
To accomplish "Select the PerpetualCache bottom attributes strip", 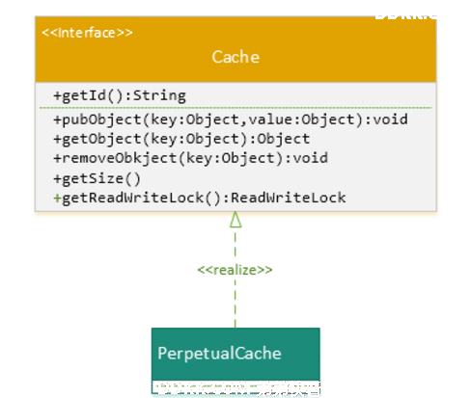I will tap(235, 387).
